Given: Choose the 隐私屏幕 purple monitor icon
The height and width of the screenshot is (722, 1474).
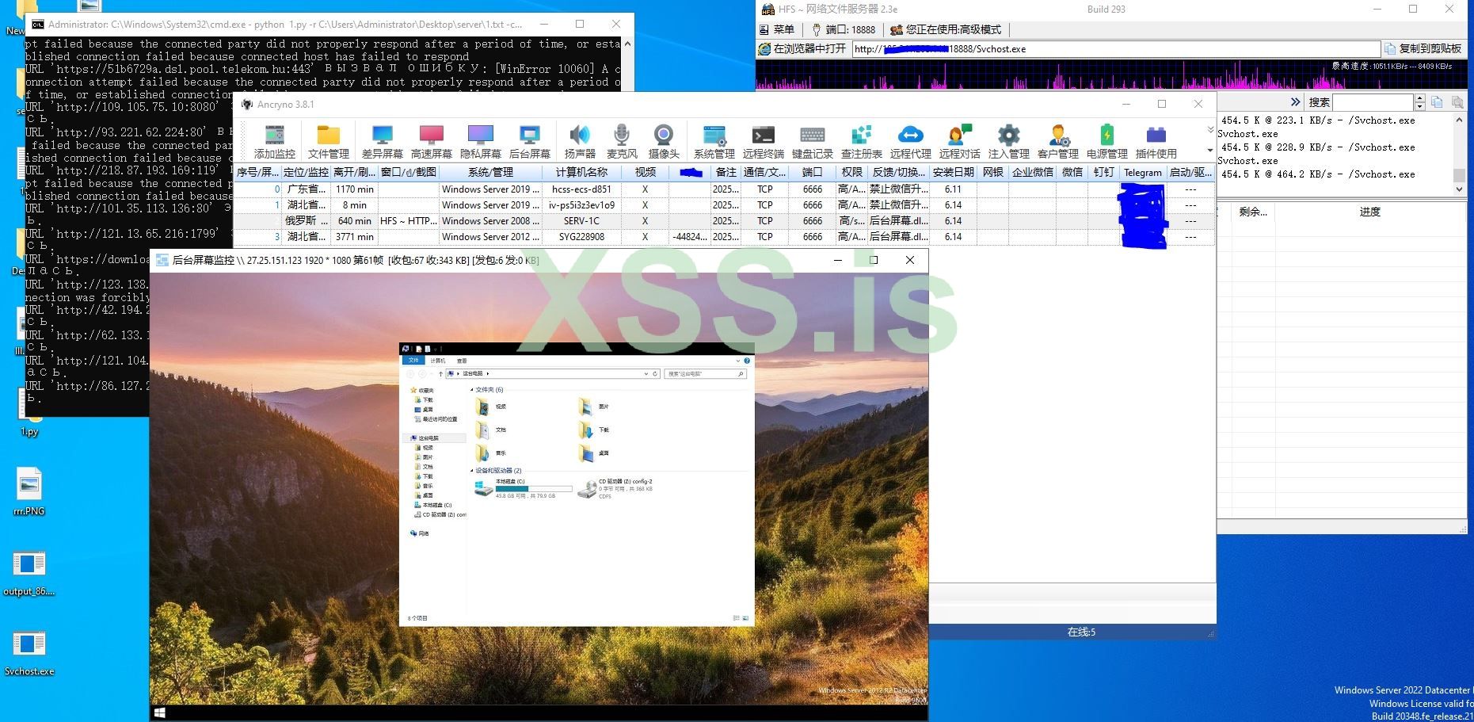Looking at the screenshot, I should [x=481, y=141].
